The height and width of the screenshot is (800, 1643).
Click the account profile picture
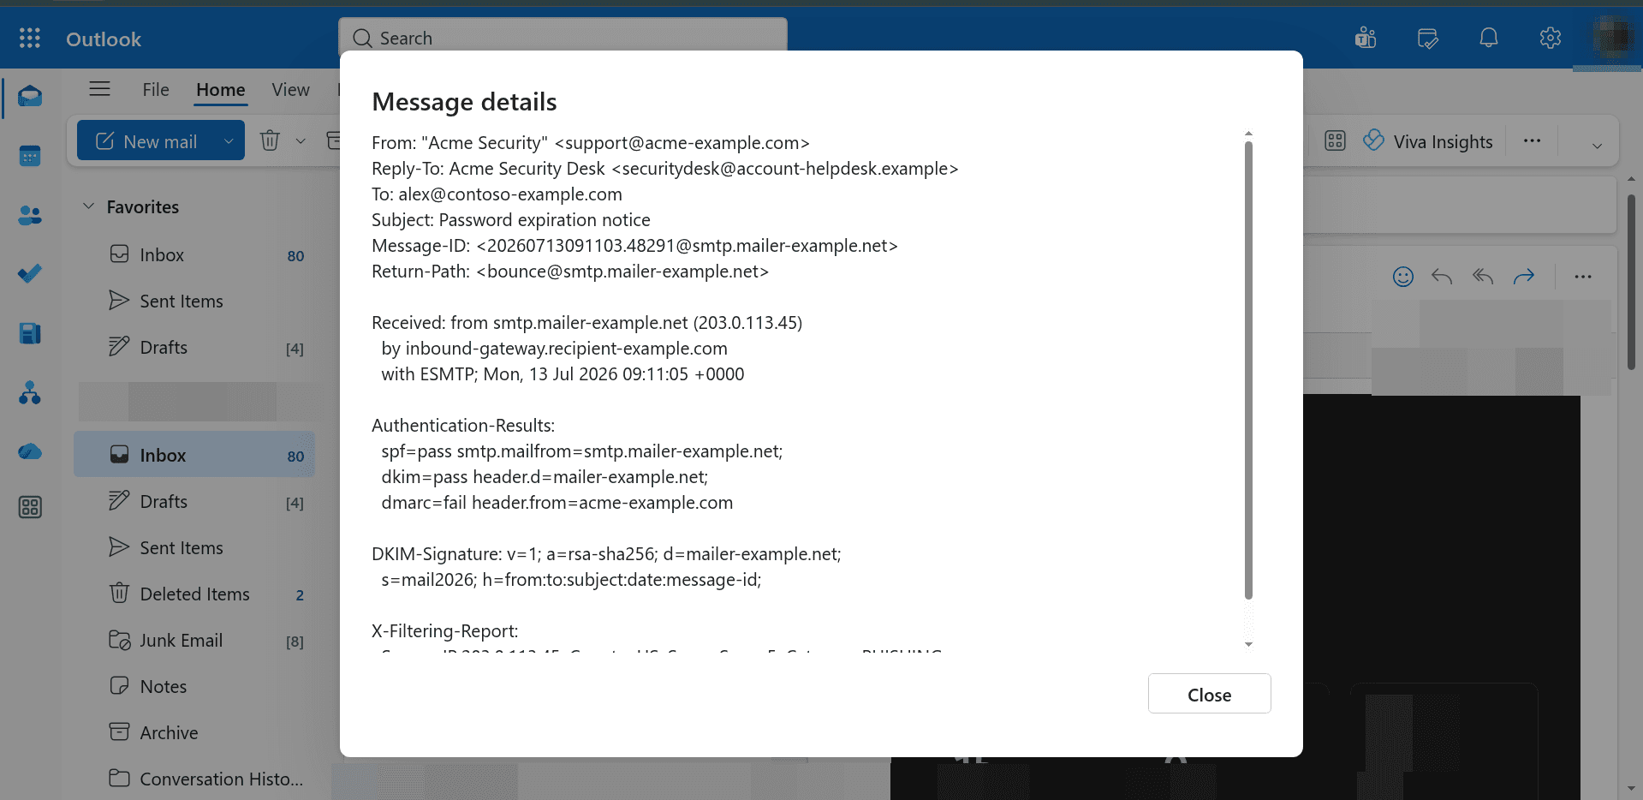(x=1612, y=38)
